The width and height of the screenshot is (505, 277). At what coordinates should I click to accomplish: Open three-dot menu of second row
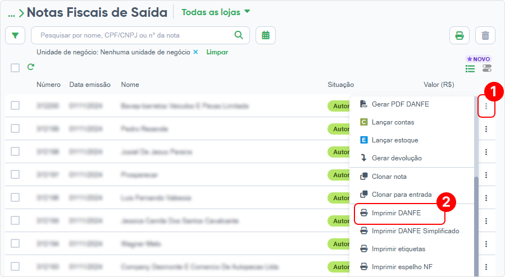[x=486, y=129]
